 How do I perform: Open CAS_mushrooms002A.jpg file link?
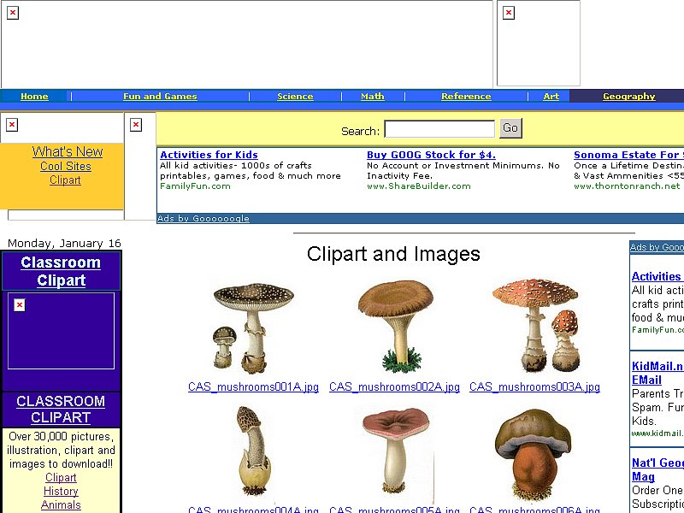tap(394, 387)
